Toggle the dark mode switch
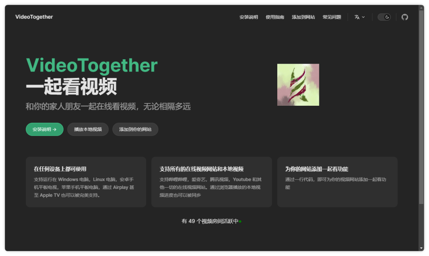The image size is (429, 256). click(384, 17)
